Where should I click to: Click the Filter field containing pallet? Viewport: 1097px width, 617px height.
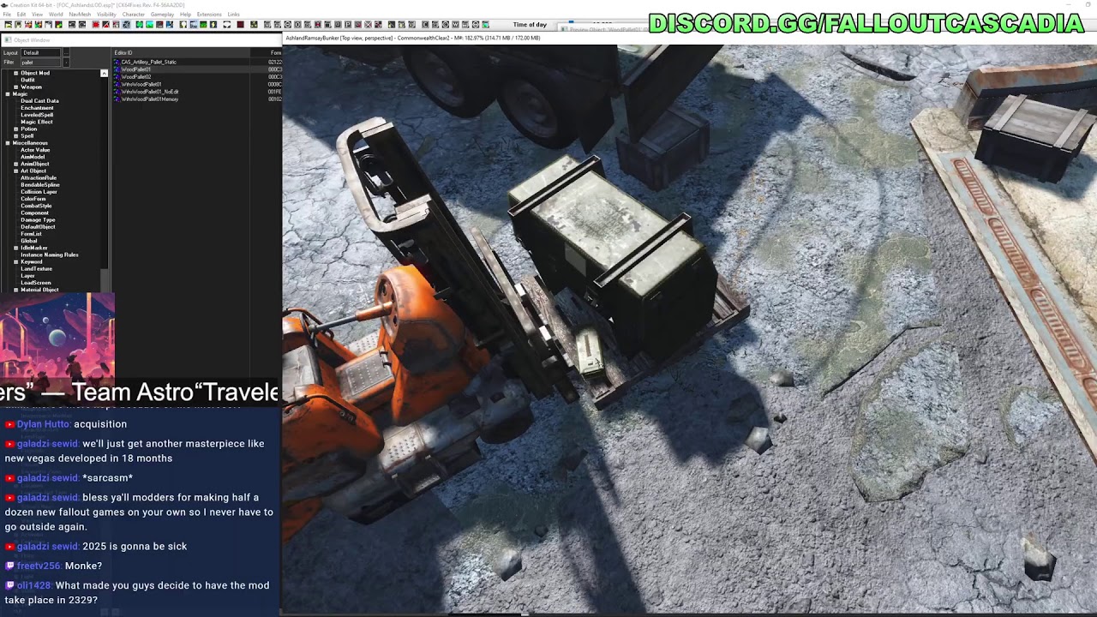(x=40, y=63)
